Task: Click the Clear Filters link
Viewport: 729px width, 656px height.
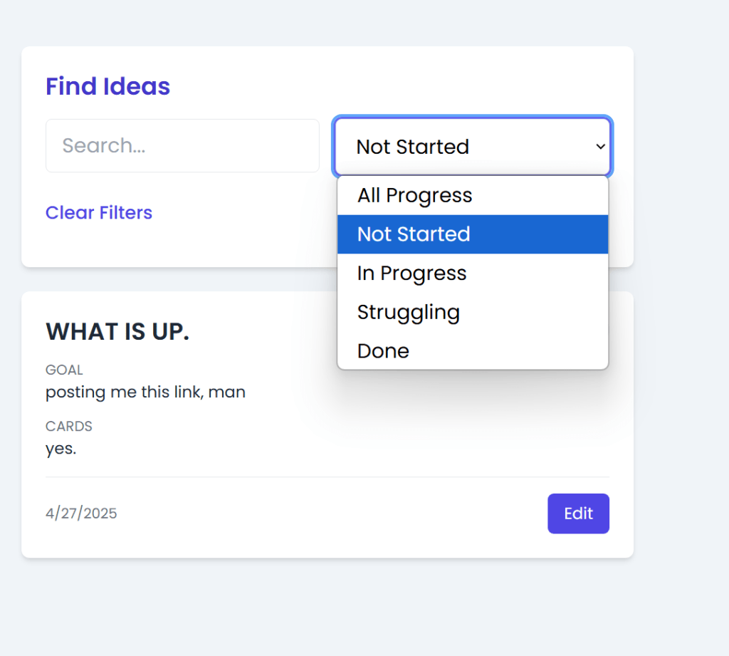Action: pyautogui.click(x=99, y=213)
